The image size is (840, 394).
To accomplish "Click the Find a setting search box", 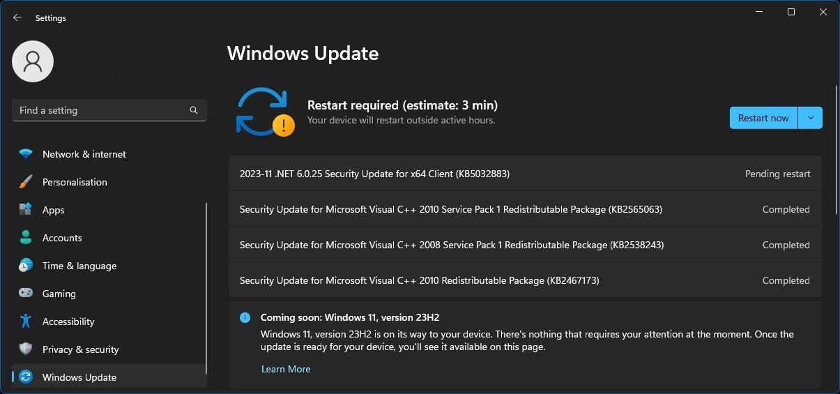I will [x=101, y=110].
